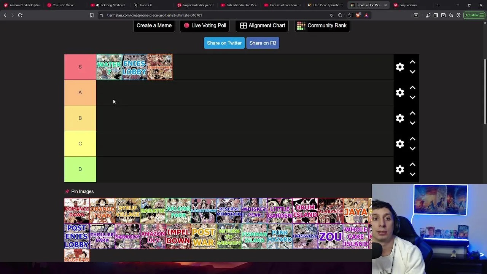Open a new browser tab

pos(438,5)
